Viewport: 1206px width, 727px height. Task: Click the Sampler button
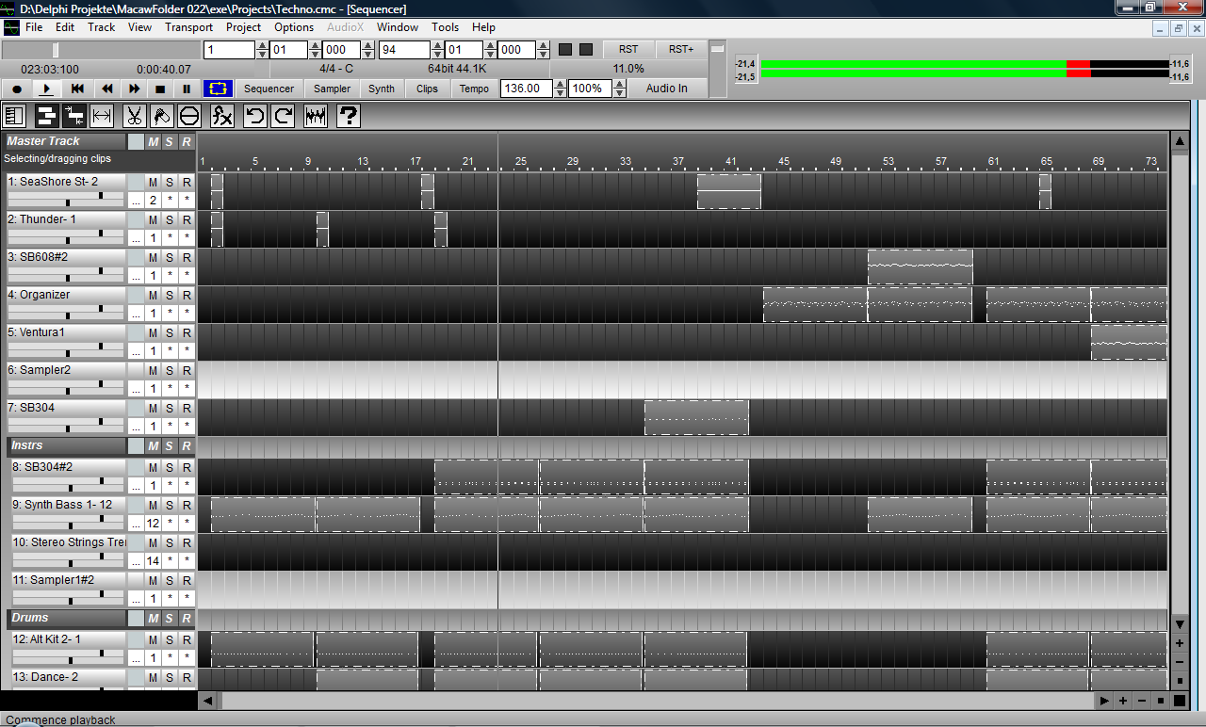coord(332,89)
